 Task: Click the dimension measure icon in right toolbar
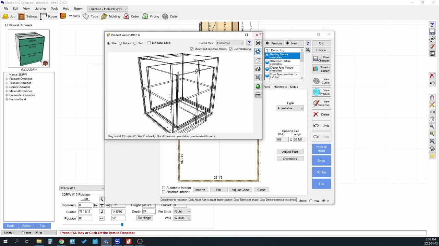tap(432, 112)
